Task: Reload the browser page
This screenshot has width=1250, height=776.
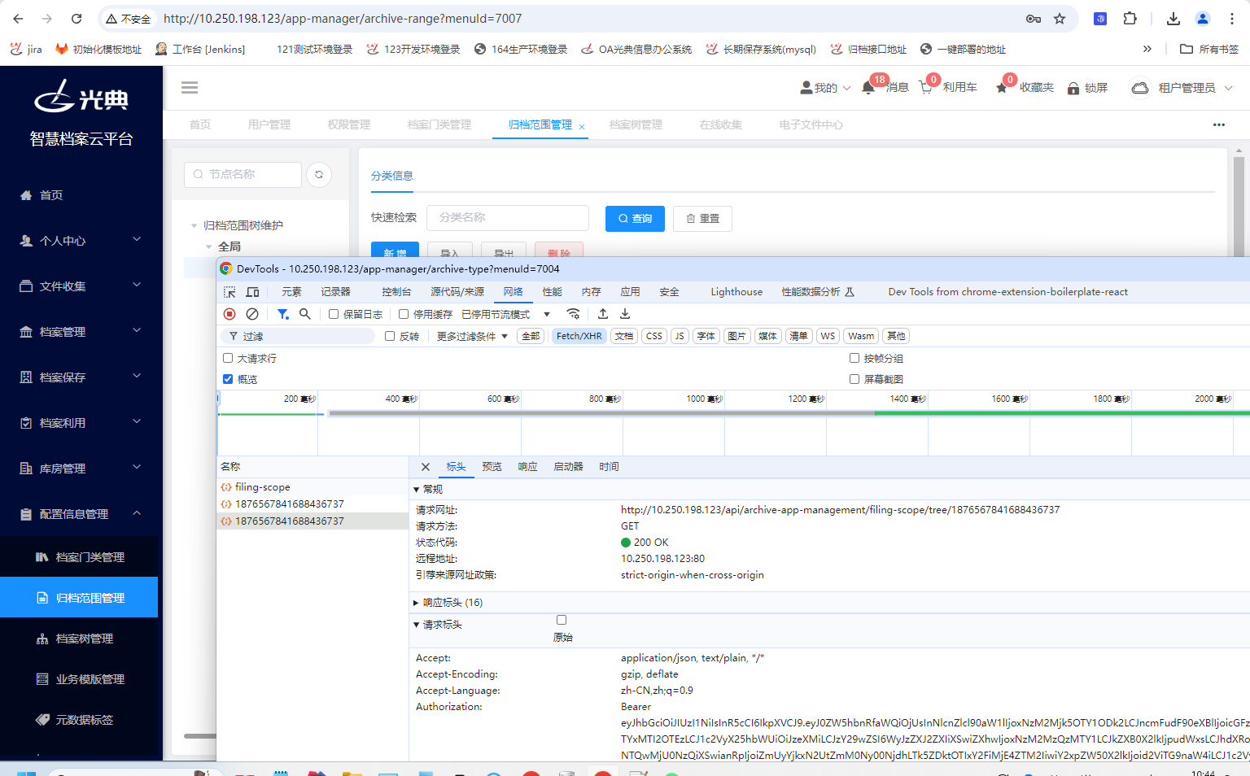Action: point(76,19)
